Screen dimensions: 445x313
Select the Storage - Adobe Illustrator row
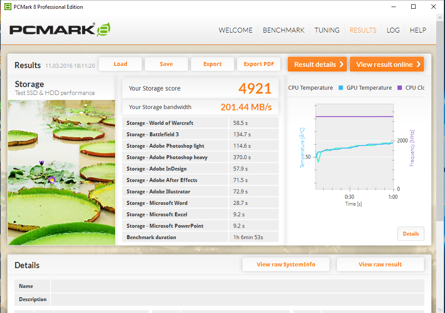coord(200,191)
